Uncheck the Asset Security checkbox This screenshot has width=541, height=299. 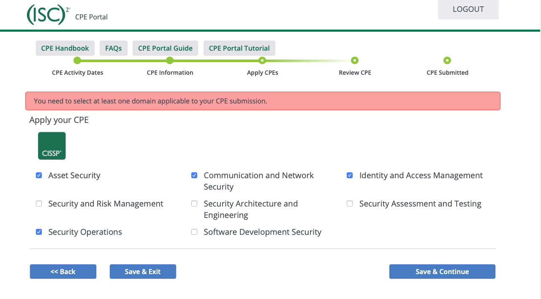pos(39,175)
